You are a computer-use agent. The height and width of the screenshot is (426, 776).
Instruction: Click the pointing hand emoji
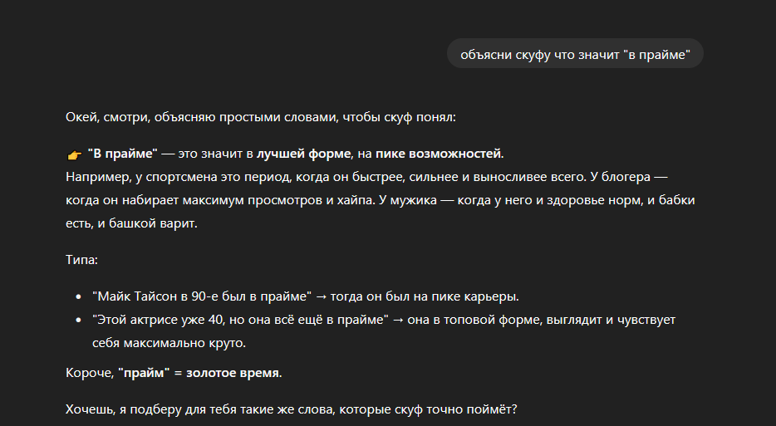coord(74,155)
